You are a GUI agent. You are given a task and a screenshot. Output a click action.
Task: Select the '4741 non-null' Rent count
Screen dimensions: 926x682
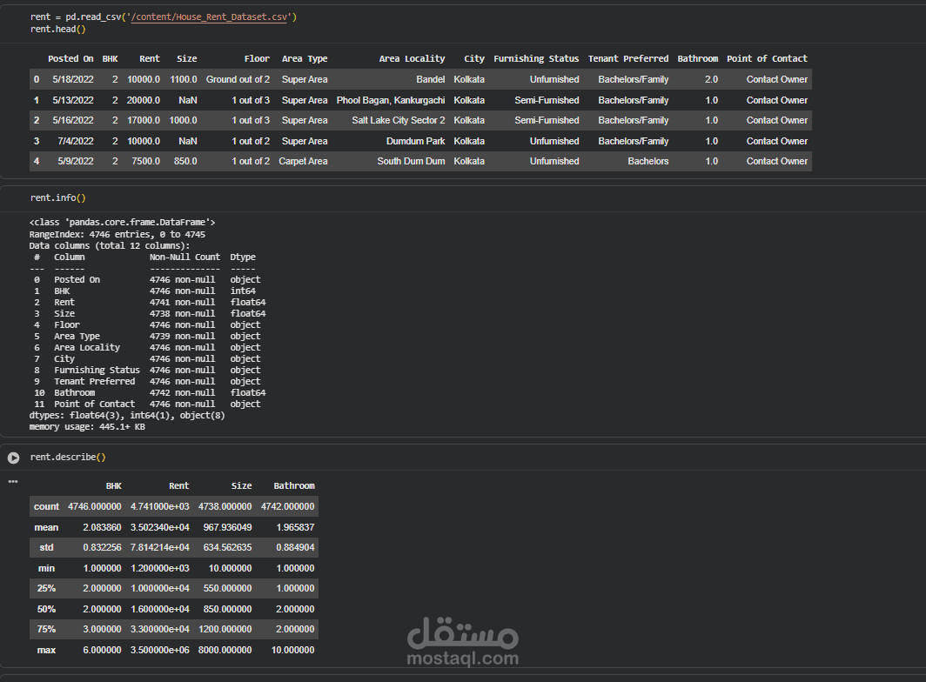[x=183, y=303]
